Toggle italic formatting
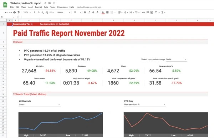Image resolution: width=214 pixels, height=138 pixels. 89,12
